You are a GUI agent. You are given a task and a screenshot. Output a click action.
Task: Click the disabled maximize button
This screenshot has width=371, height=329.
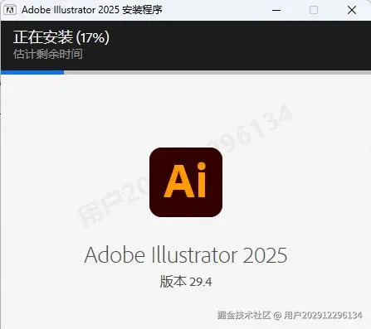(x=314, y=10)
